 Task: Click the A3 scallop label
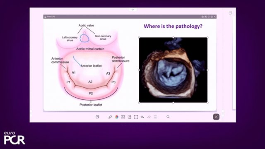108,74
